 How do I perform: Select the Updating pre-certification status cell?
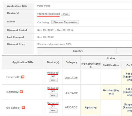(91, 107)
